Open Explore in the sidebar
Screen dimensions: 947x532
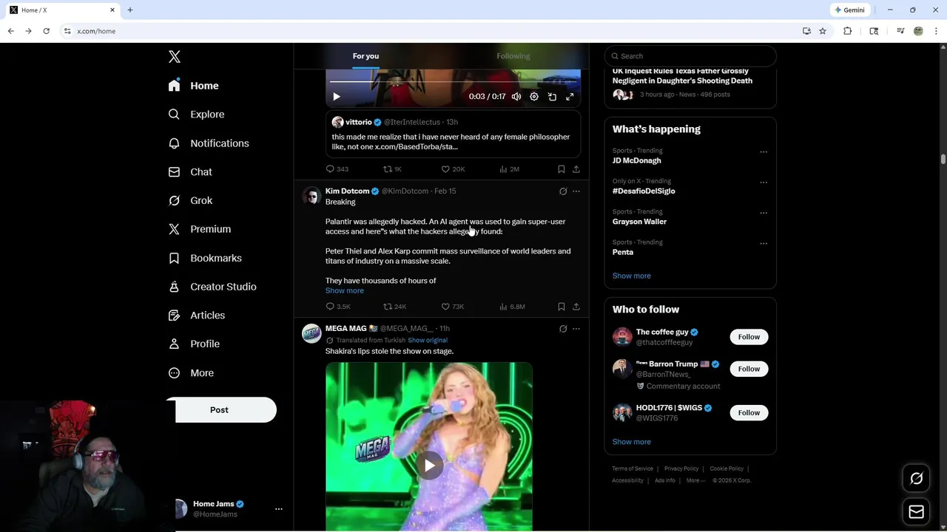196,115
